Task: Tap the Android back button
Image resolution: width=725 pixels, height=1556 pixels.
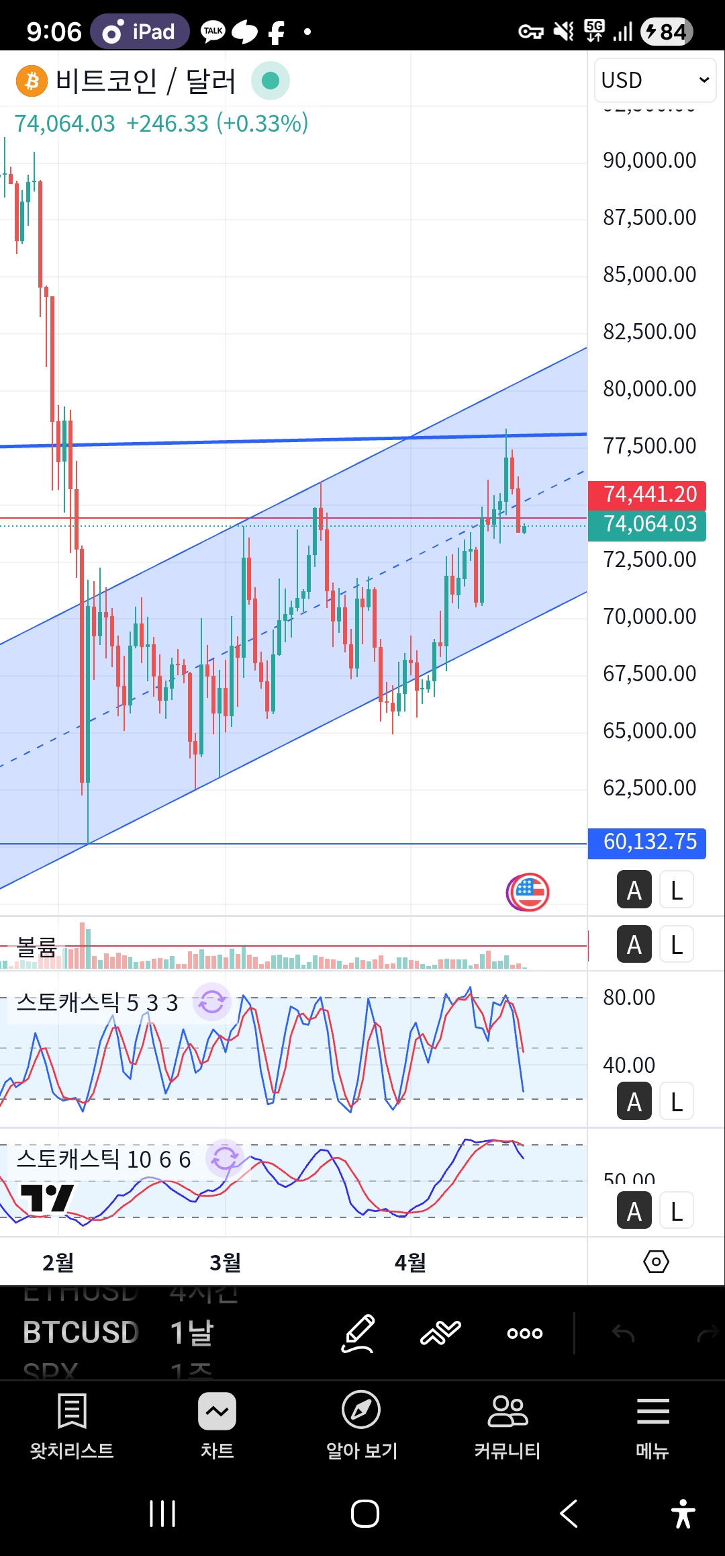Action: pyautogui.click(x=569, y=1514)
